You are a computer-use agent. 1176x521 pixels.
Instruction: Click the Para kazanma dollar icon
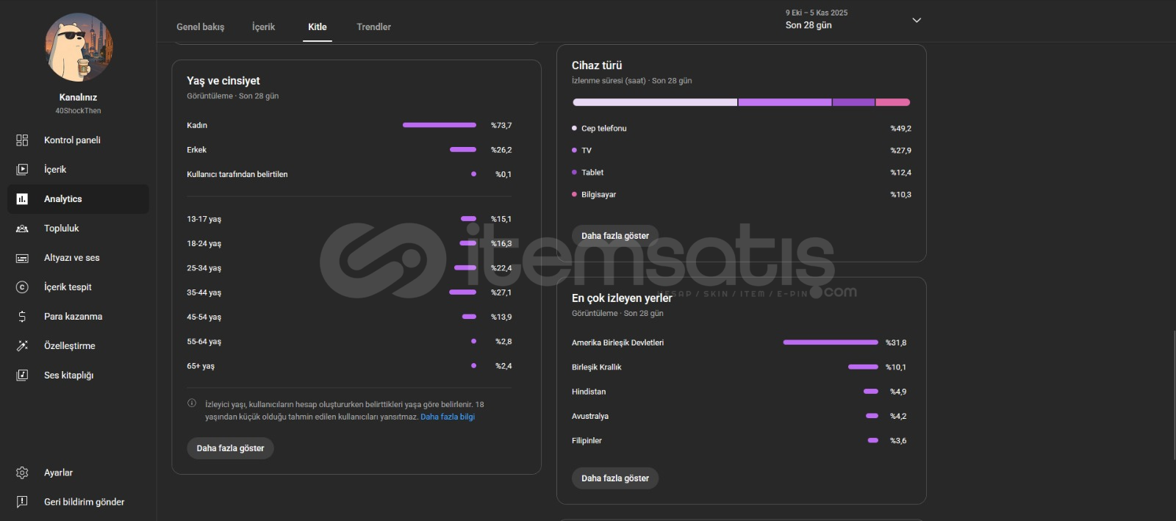22,317
